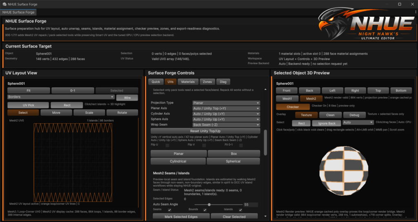Click the Auto Seam Angle value field
Viewport: 418px width, 222px height.
coord(251,205)
